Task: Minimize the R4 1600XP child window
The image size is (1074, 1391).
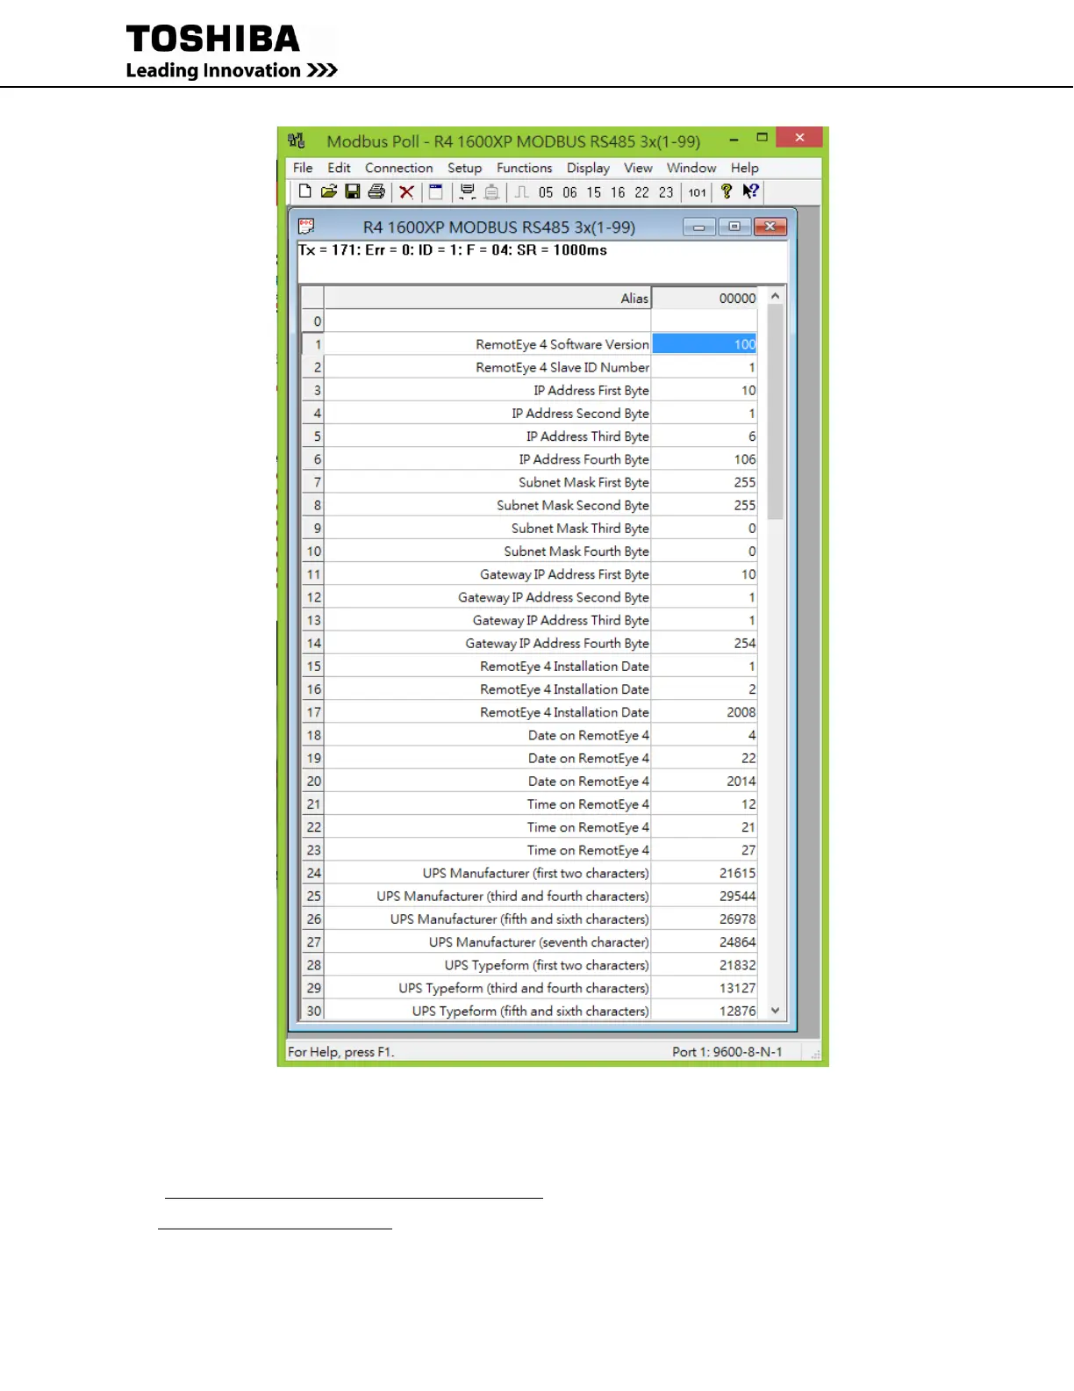Action: coord(699,227)
